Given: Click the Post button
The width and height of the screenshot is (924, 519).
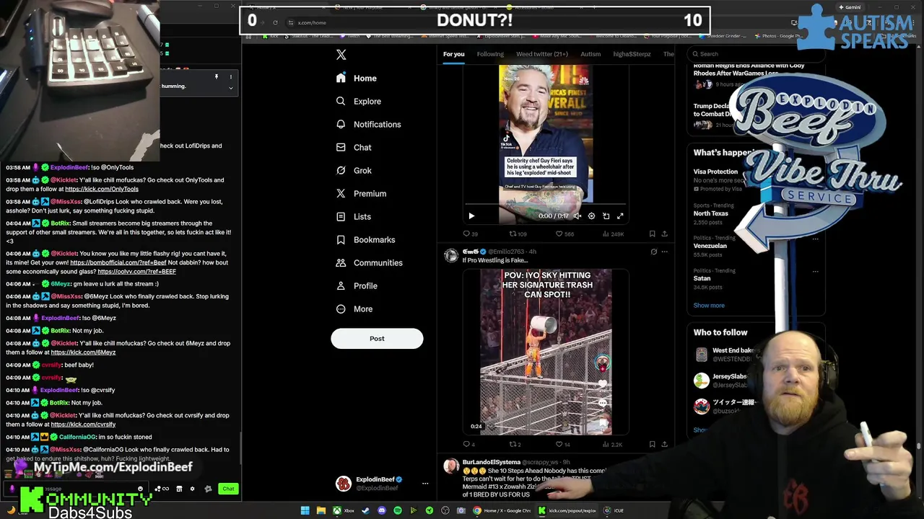Looking at the screenshot, I should click(x=377, y=338).
